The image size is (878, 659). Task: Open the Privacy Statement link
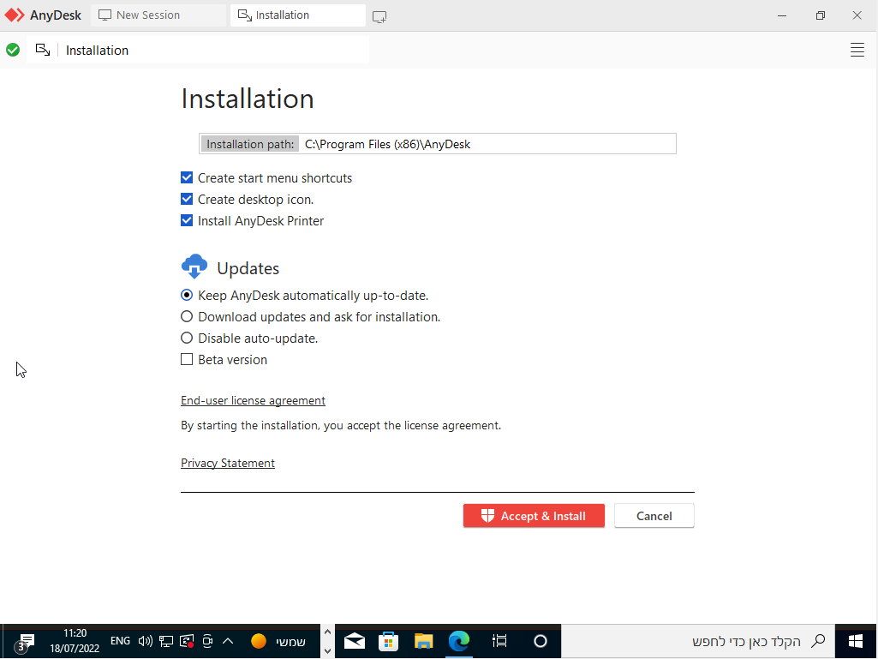tap(227, 463)
